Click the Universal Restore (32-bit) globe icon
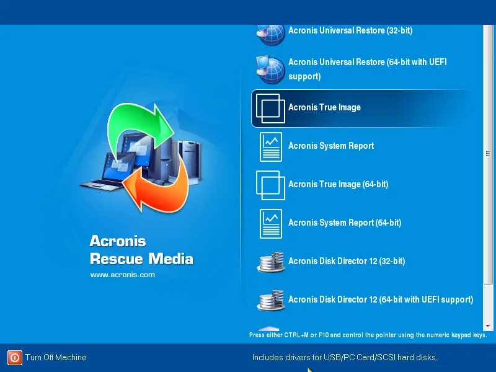 click(271, 35)
